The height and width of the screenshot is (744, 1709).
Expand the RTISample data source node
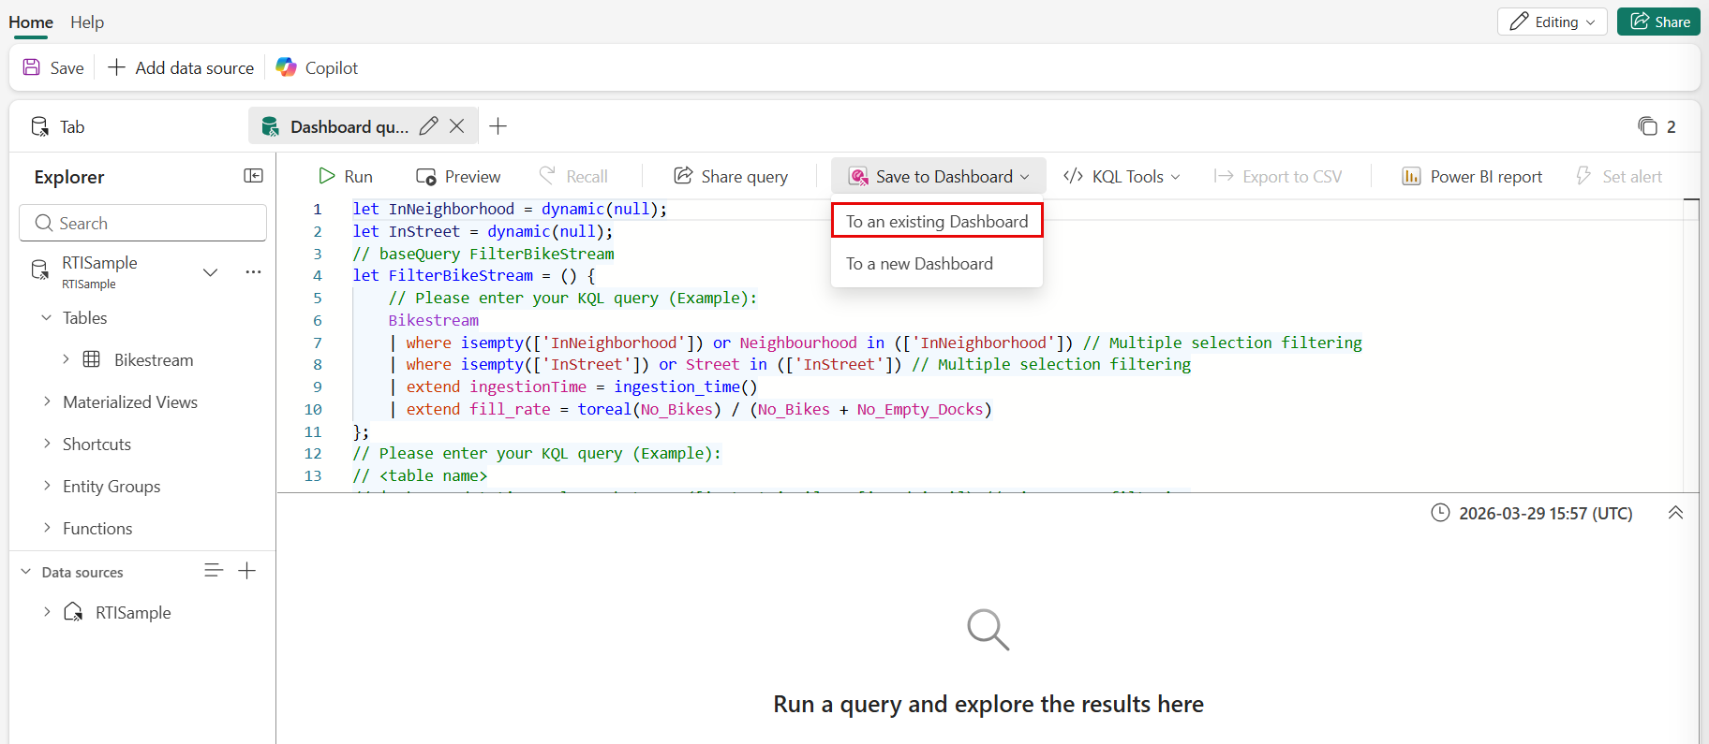tap(47, 612)
